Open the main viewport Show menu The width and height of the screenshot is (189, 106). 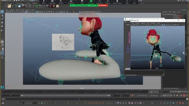(22, 10)
